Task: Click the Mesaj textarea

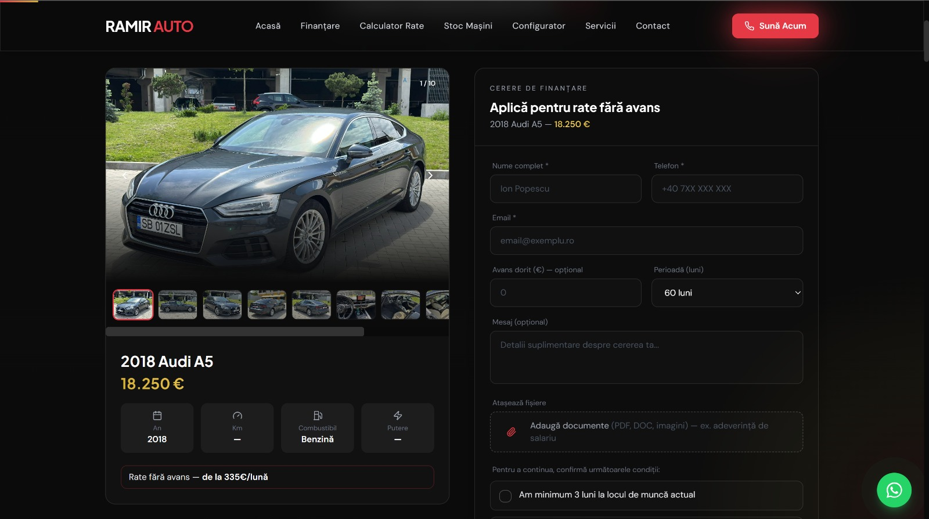Action: point(646,357)
